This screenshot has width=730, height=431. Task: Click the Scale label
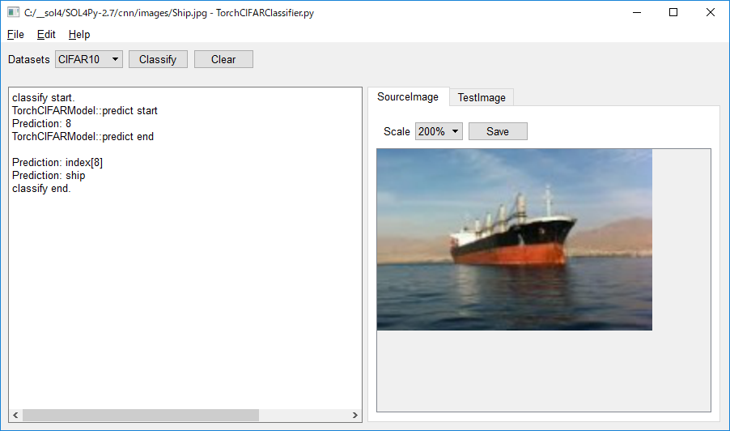pos(397,132)
